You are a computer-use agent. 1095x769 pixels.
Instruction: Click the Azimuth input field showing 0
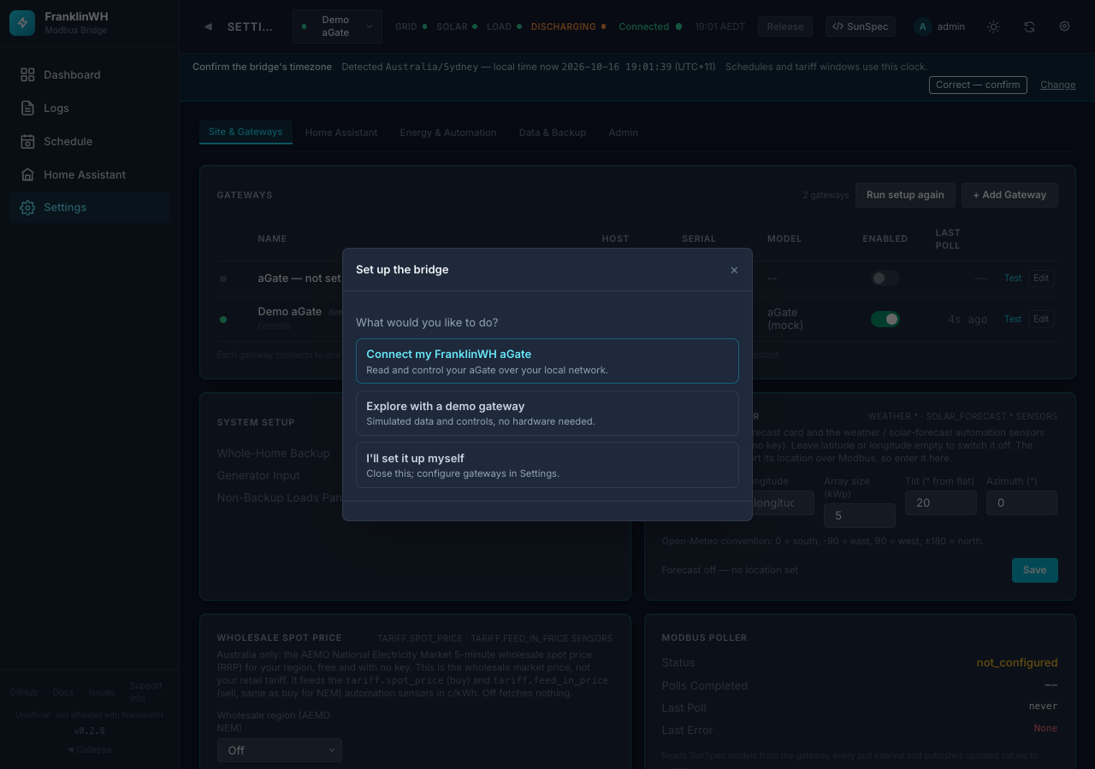pos(1021,502)
